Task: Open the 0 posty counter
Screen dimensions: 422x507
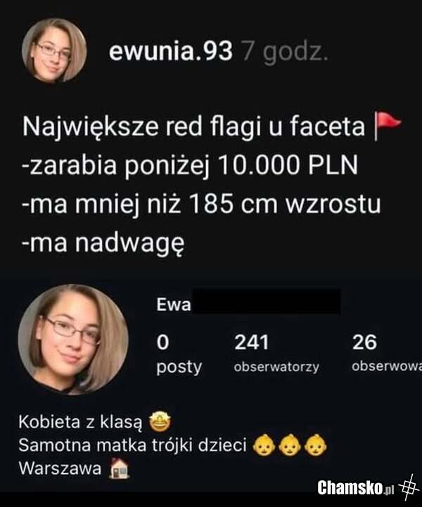Action: point(179,354)
